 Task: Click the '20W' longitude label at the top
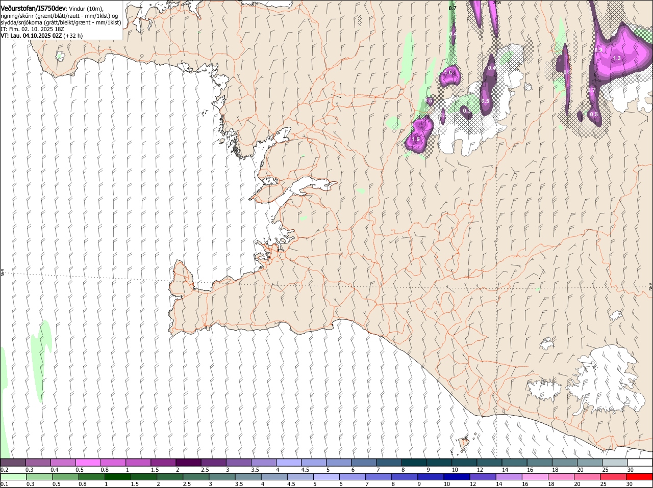coord(498,3)
